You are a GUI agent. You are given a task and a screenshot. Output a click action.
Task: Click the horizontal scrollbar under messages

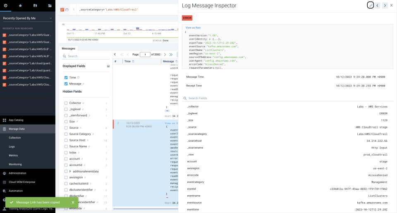pyautogui.click(x=146, y=209)
